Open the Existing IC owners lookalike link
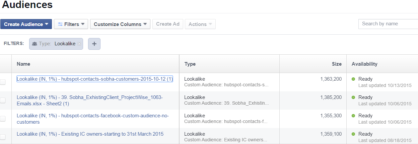Screen dimensions: 418x144 [90, 134]
